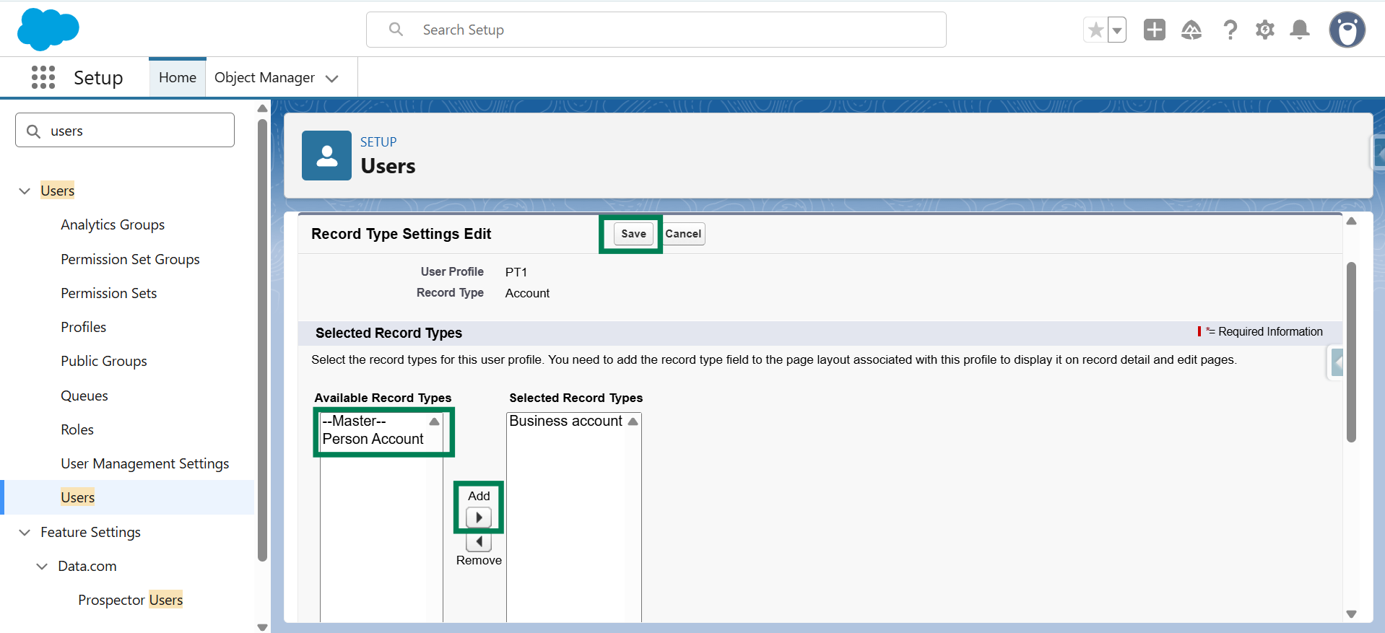Open the Favorites star icon
The image size is (1385, 633).
click(1095, 30)
